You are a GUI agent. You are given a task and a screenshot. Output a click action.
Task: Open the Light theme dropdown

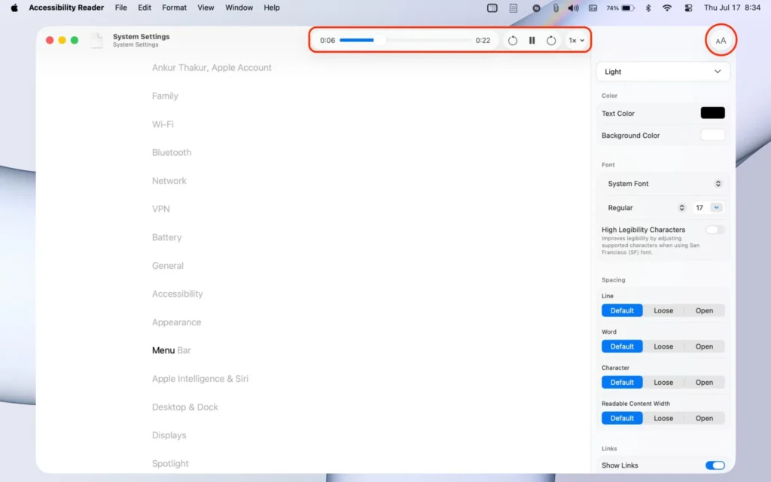click(x=663, y=72)
